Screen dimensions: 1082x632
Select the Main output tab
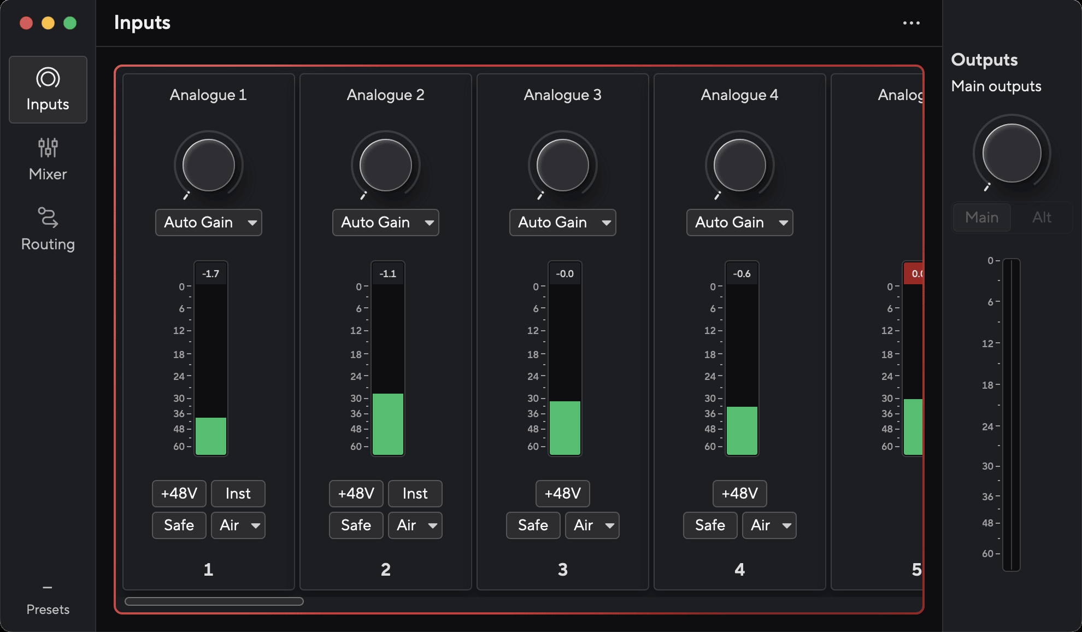[982, 218]
